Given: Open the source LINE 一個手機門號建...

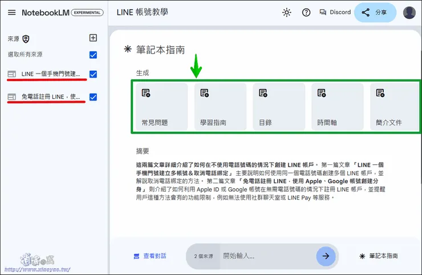Looking at the screenshot, I should (x=44, y=74).
